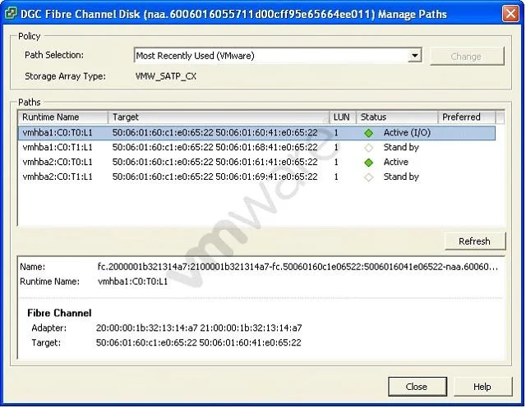
Task: Select path row vmhba2:C0:T1:L1
Action: [x=256, y=177]
